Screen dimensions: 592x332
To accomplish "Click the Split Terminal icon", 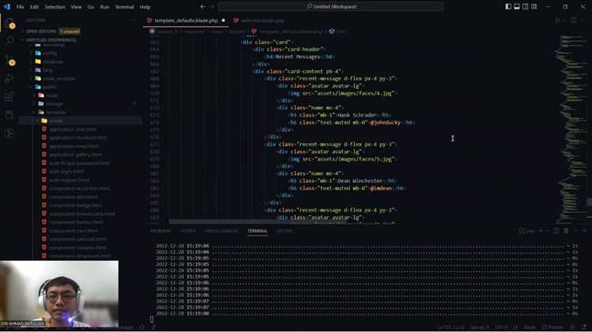I will click(556, 230).
